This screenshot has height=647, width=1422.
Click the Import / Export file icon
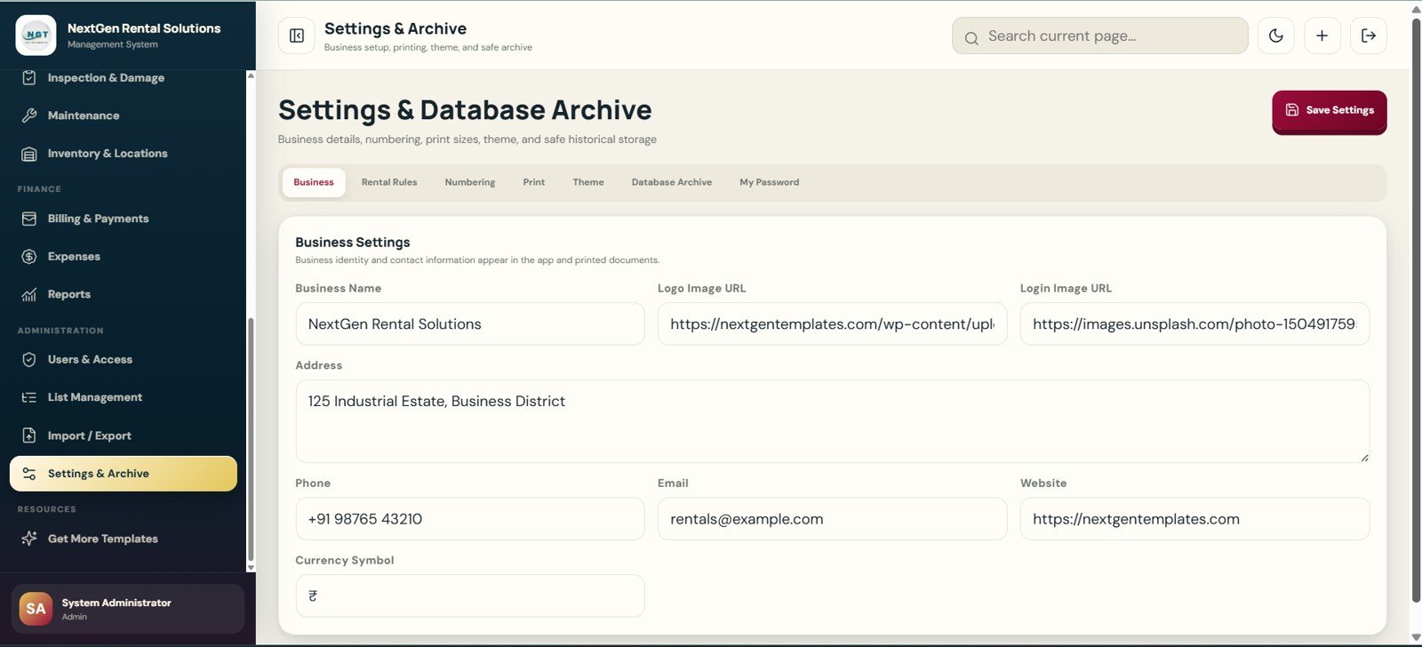tap(29, 435)
